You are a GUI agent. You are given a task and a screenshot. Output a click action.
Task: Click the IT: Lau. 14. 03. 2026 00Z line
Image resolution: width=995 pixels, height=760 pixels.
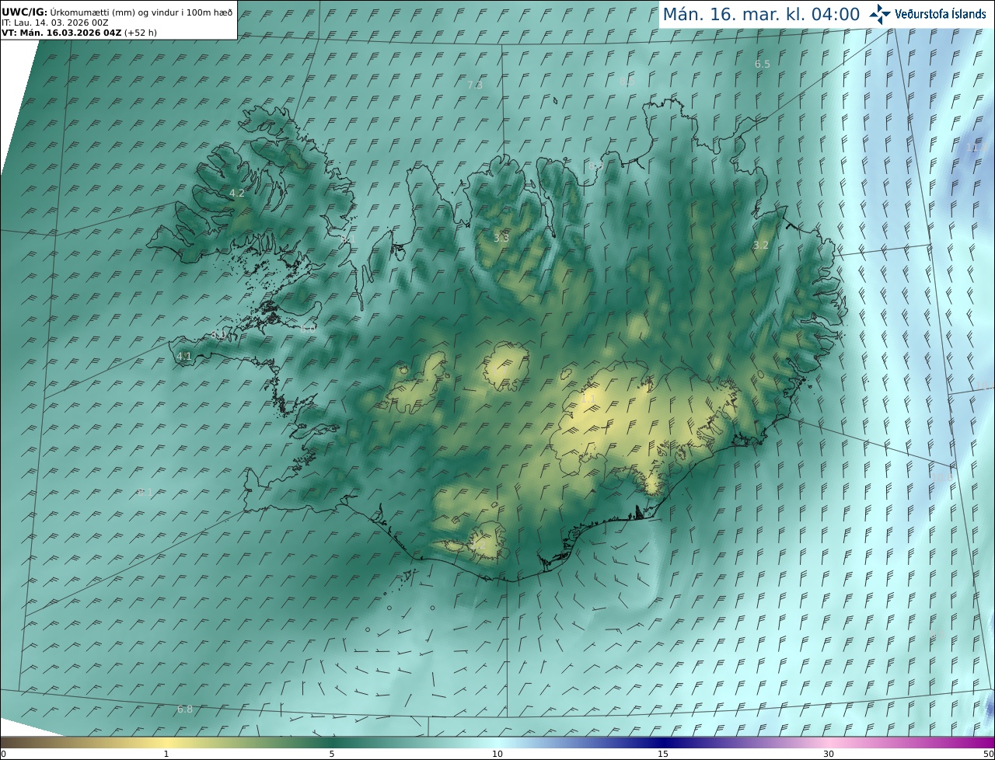tap(55, 23)
